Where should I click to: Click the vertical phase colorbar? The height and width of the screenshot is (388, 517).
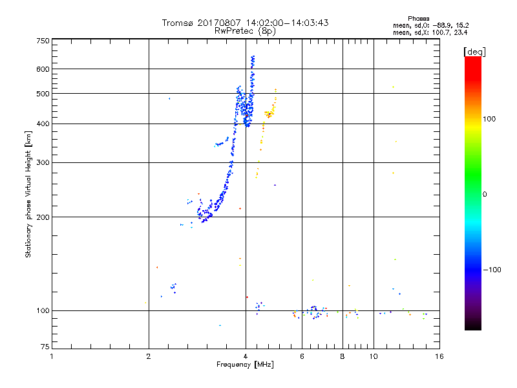(x=473, y=193)
